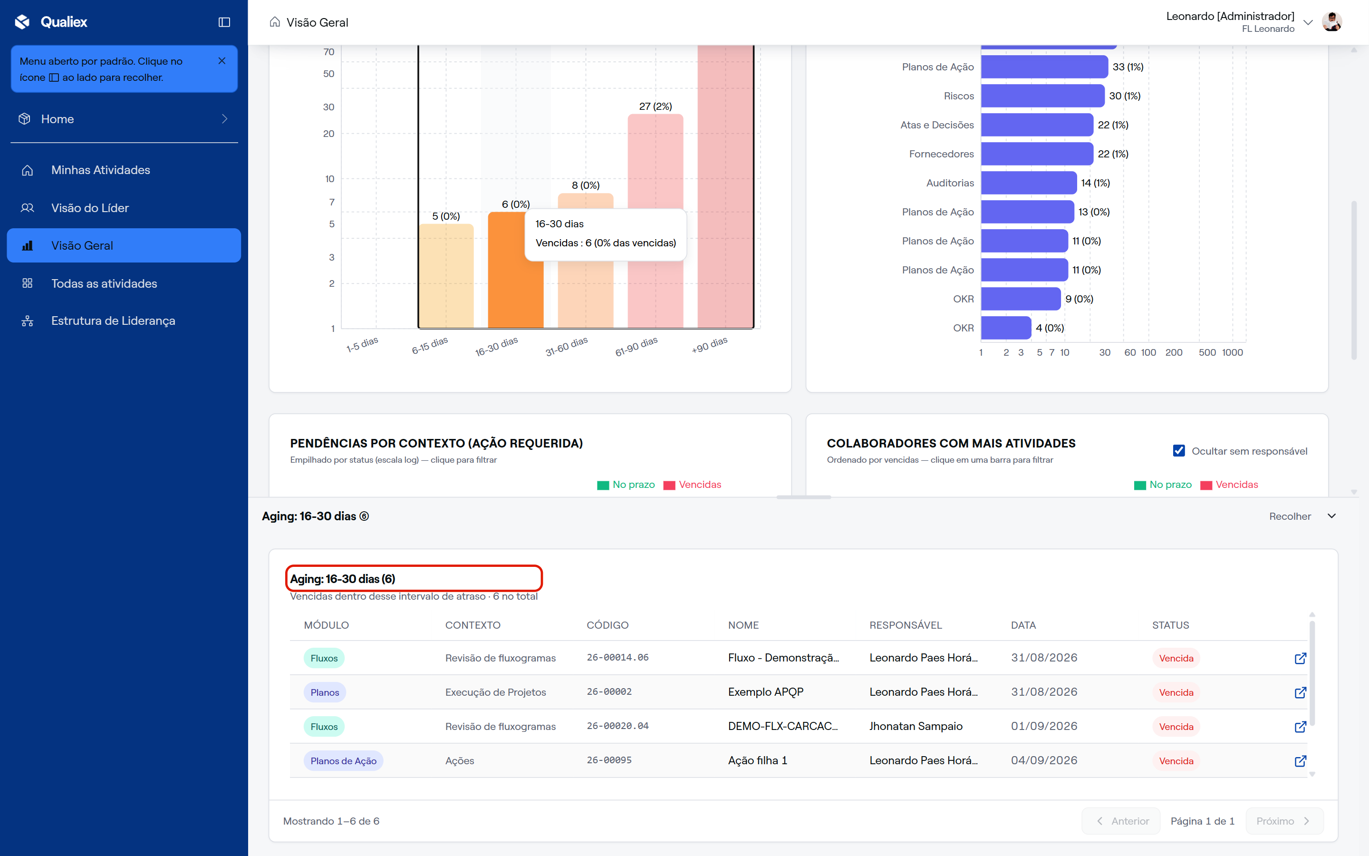Click the 6-15 dias bar in chart
Viewport: 1369px width, 856px height.
446,276
